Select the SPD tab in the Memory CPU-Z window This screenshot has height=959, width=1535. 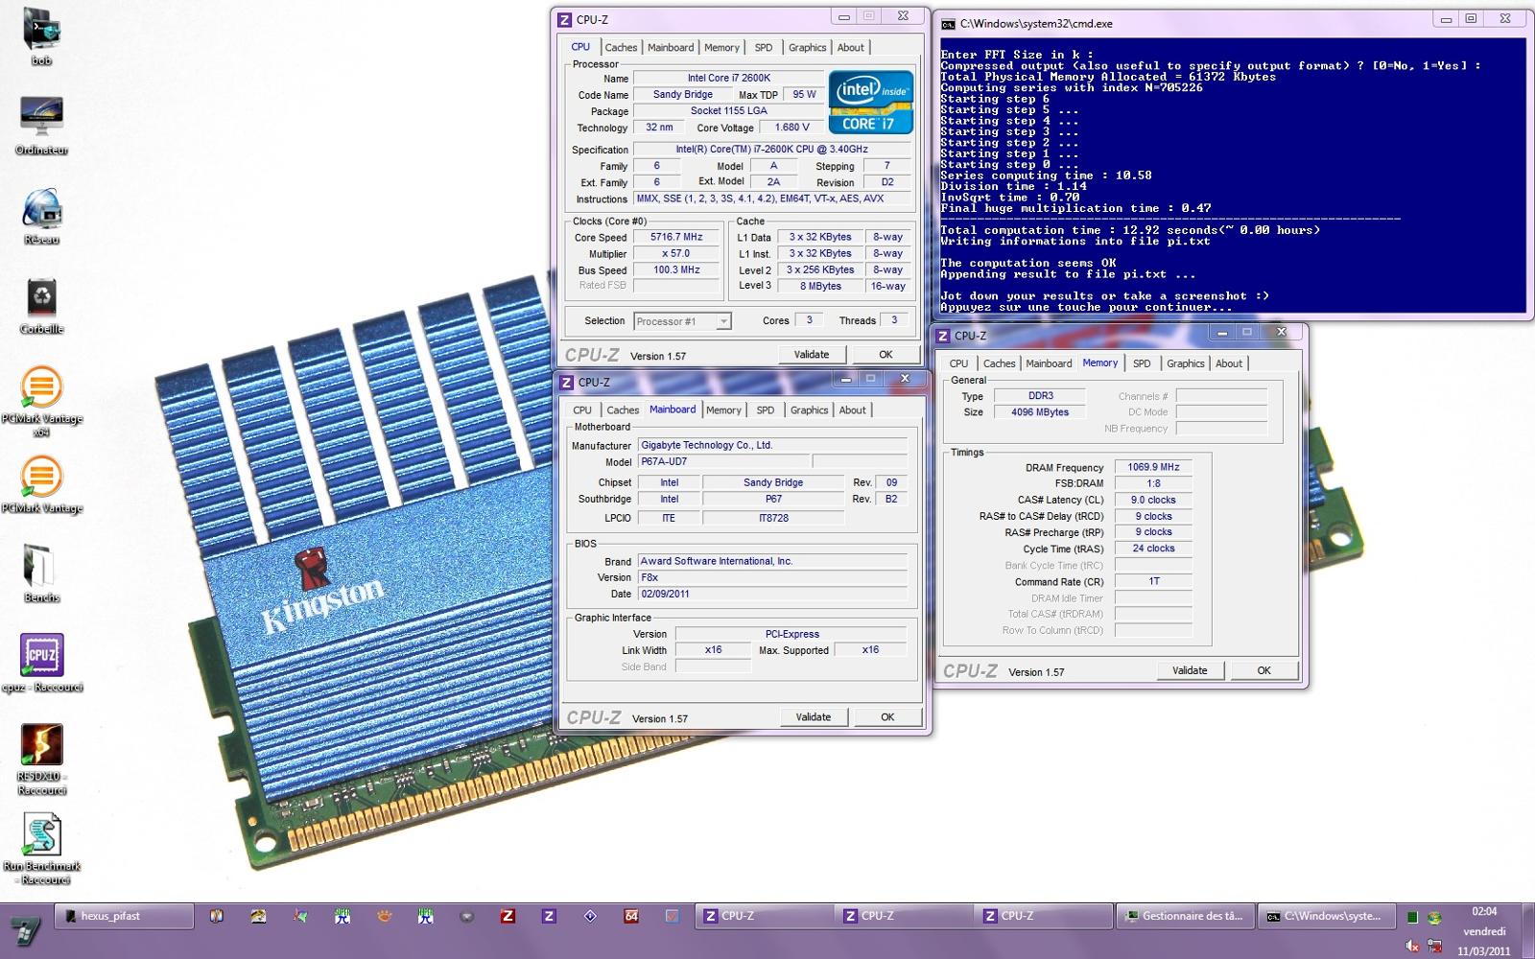(x=1142, y=363)
